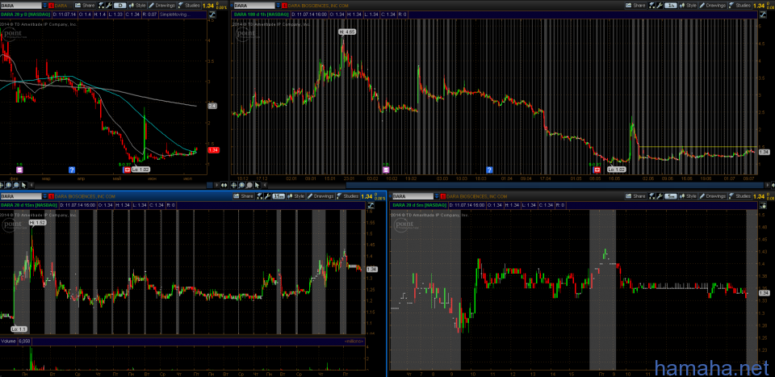This screenshot has width=775, height=377.
Task: Click DARA symbol input in top-left chart
Action: 21,6
